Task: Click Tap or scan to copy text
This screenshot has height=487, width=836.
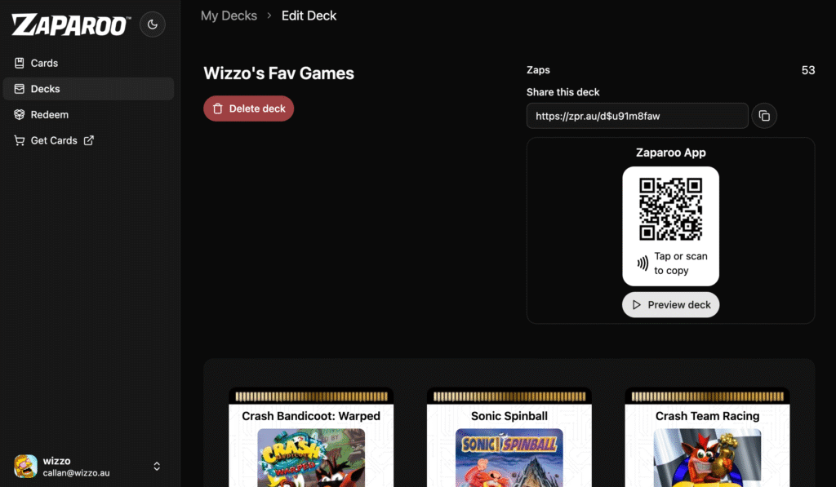Action: coord(681,263)
